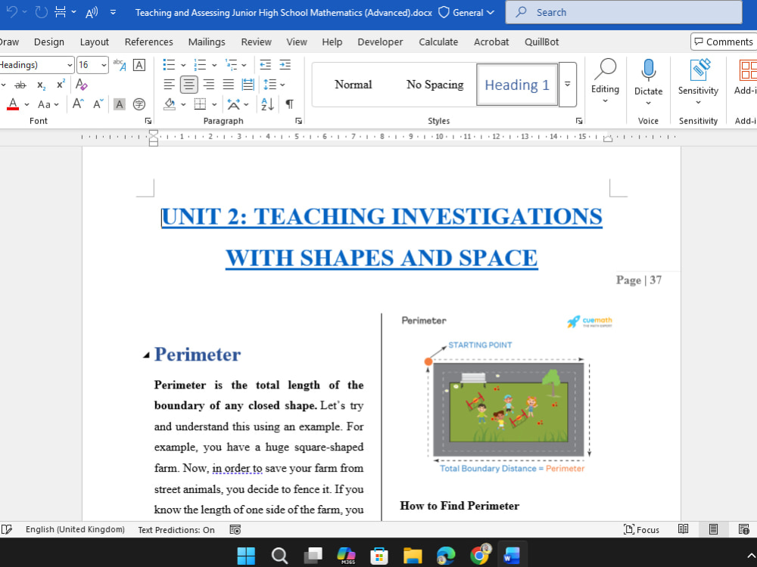Start Dictate voice input
The image size is (757, 567).
649,82
